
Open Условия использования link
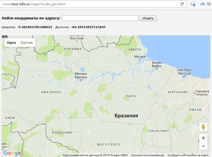point(148,155)
